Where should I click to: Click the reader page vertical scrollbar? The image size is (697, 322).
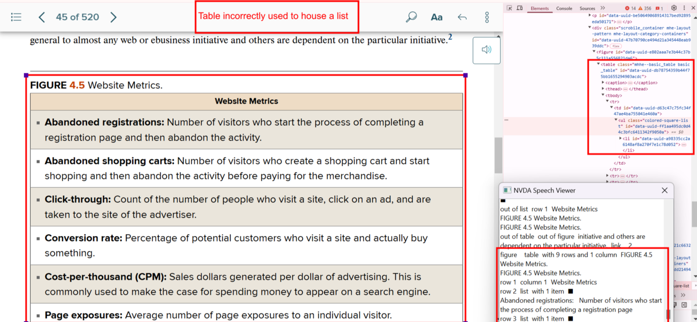pos(498,155)
